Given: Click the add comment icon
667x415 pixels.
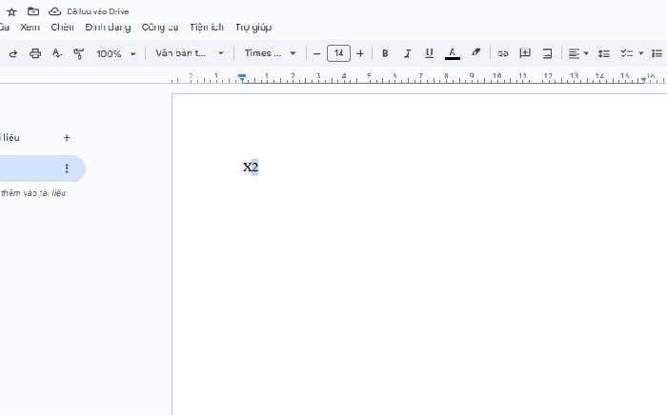Looking at the screenshot, I should pyautogui.click(x=525, y=53).
